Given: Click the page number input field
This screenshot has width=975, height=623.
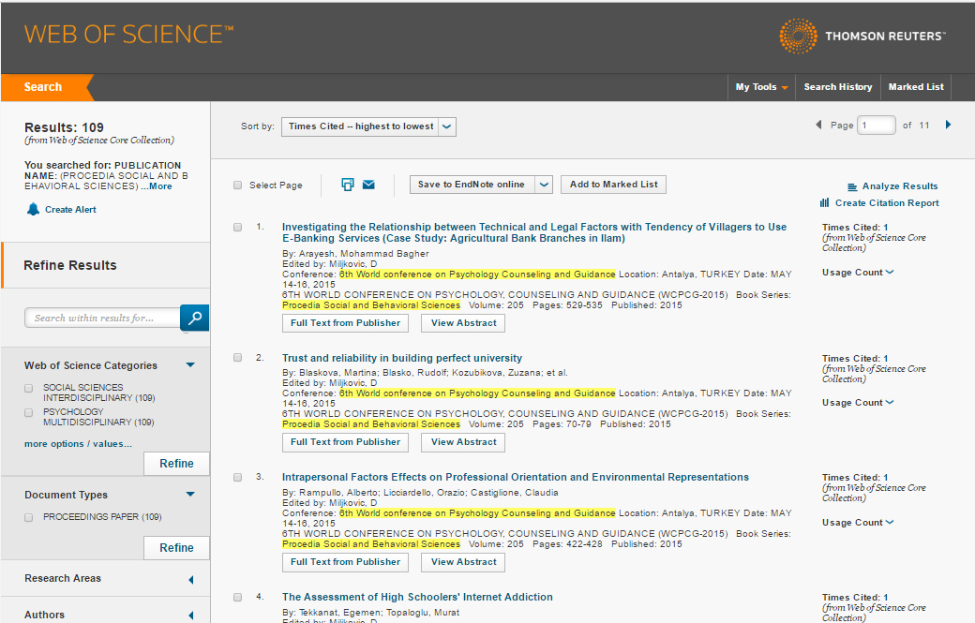Looking at the screenshot, I should [877, 126].
